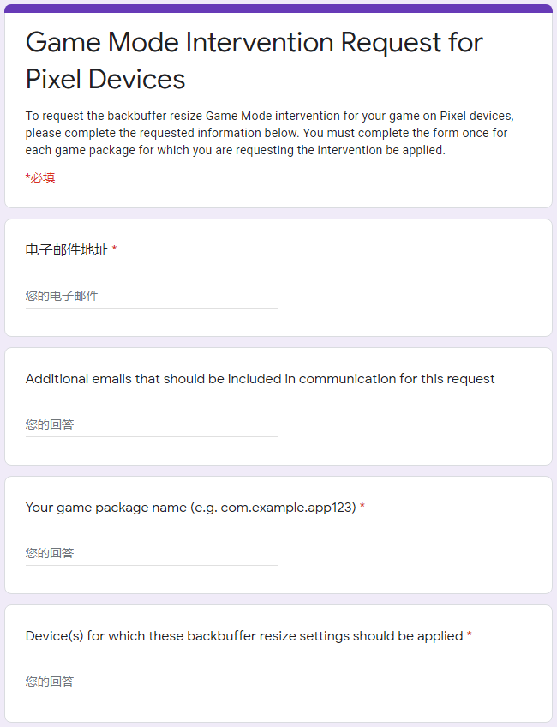The width and height of the screenshot is (557, 727).
Task: Click the 'com.example.app123' example text
Action: (x=287, y=508)
